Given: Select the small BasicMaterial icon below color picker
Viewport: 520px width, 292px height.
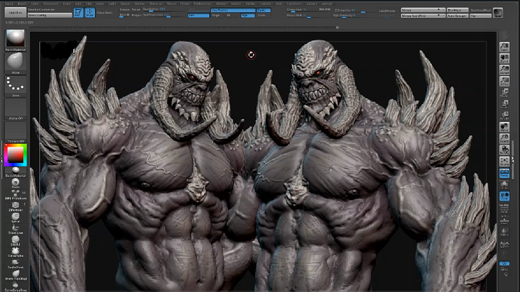Looking at the screenshot, I should click(x=15, y=172).
